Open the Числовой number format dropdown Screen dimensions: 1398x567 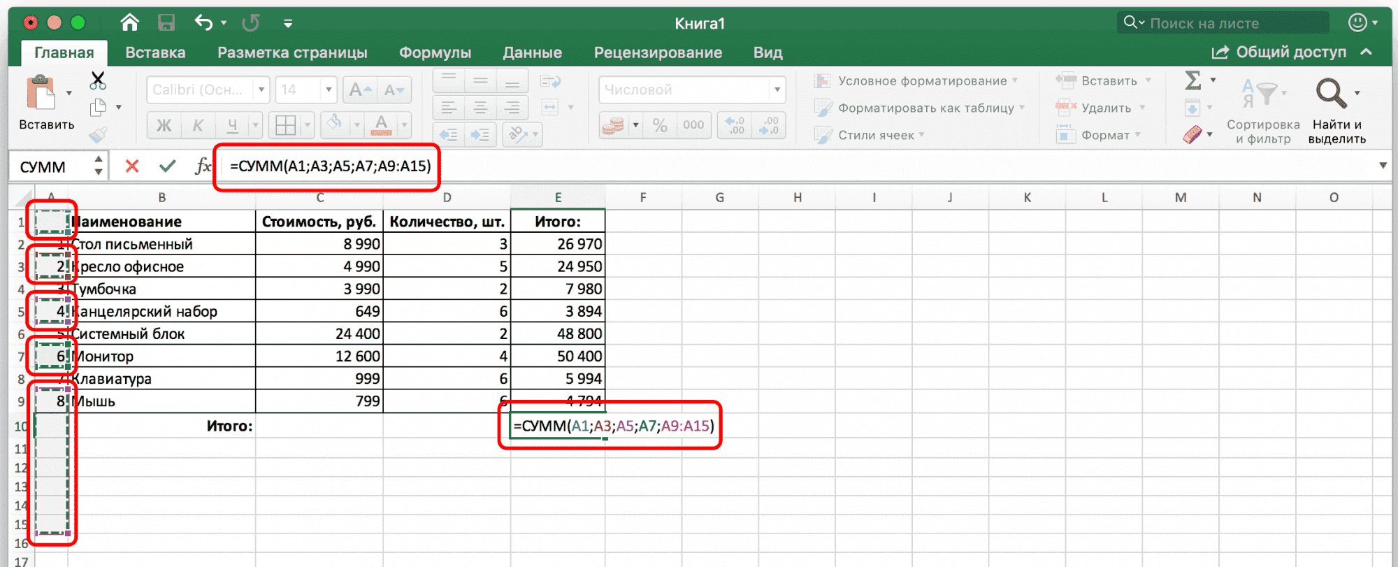(x=777, y=89)
